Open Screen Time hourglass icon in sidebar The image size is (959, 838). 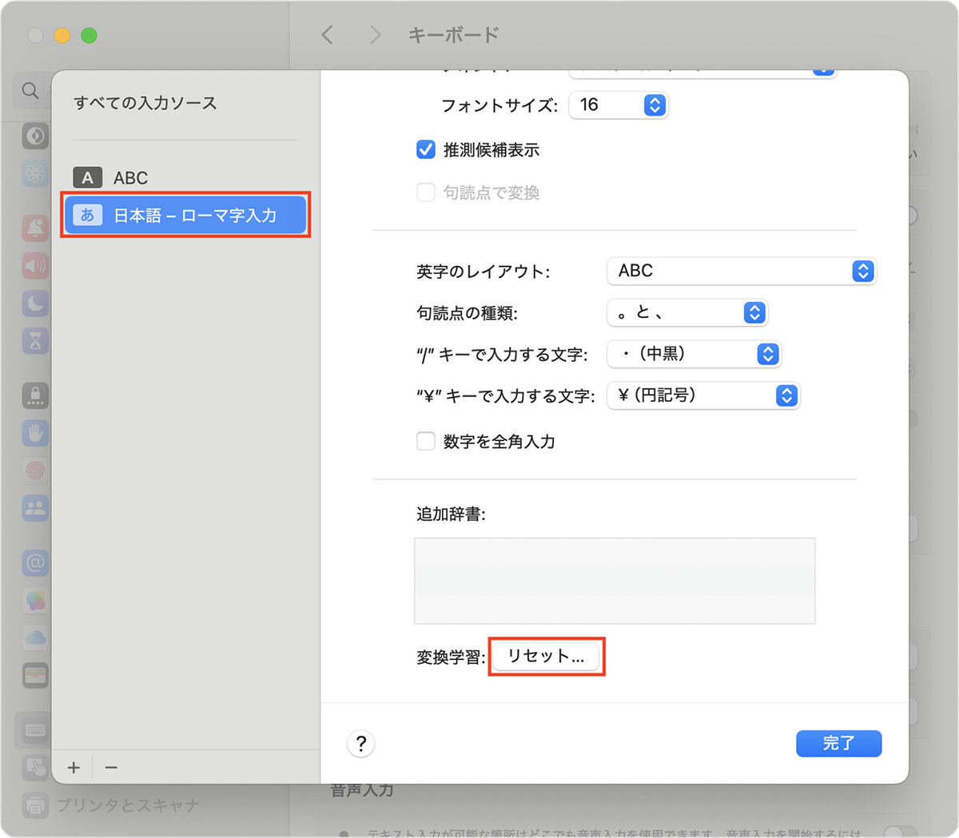35,341
